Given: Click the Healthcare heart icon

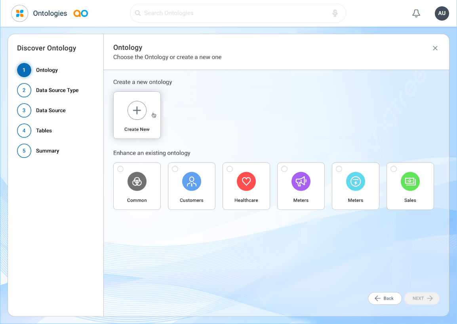Looking at the screenshot, I should [246, 182].
